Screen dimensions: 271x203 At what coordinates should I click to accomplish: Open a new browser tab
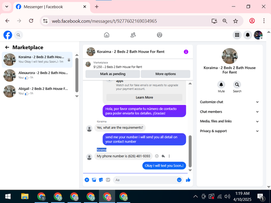click(x=96, y=6)
